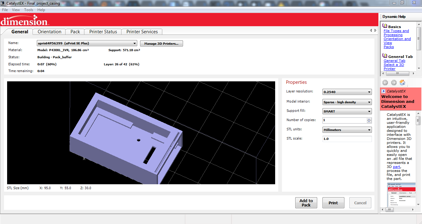Open the Packs help link
The image size is (422, 224).
tap(389, 47)
